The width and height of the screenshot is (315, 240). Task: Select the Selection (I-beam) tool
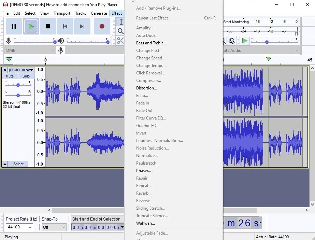(x=120, y=22)
